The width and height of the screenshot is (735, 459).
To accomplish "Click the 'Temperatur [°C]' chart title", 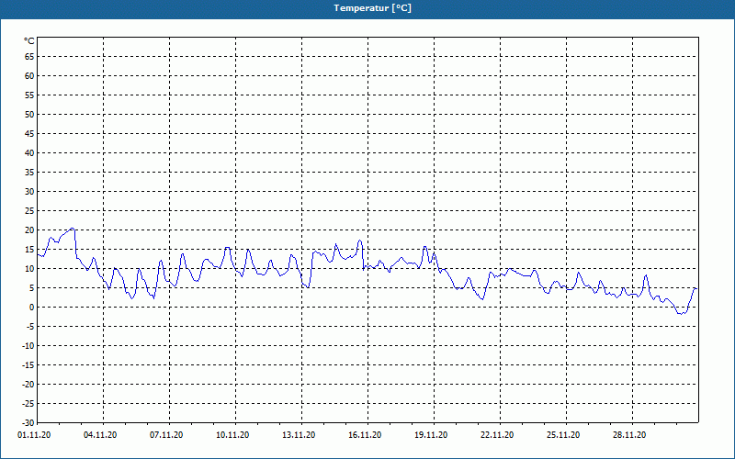I will click(x=373, y=8).
